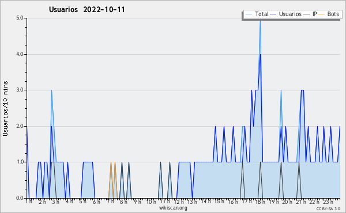346x213 pixels.
Task: Click the dark blue Usuarios legend line
Action: 273,14
